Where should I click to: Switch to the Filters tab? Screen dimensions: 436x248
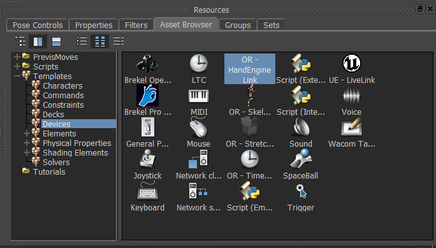pos(136,25)
